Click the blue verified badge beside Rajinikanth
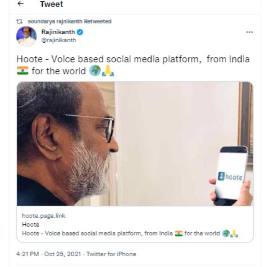The width and height of the screenshot is (267, 267). (80, 32)
